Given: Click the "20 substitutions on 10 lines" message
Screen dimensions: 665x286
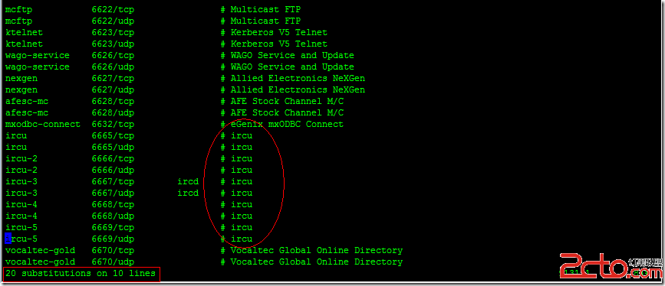Looking at the screenshot, I should tap(81, 273).
